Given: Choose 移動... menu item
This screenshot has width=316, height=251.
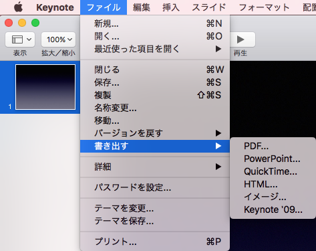Looking at the screenshot, I should pos(155,120).
